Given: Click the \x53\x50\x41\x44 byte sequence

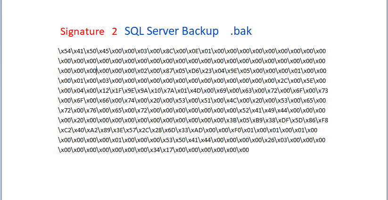Looking at the screenshot, I should click(x=187, y=140).
